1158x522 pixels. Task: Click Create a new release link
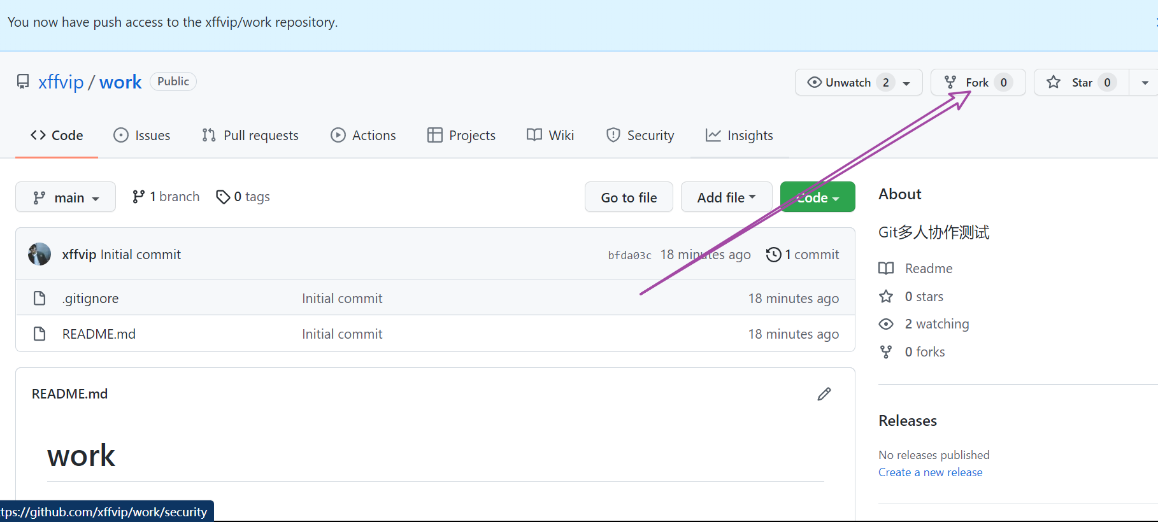click(930, 472)
